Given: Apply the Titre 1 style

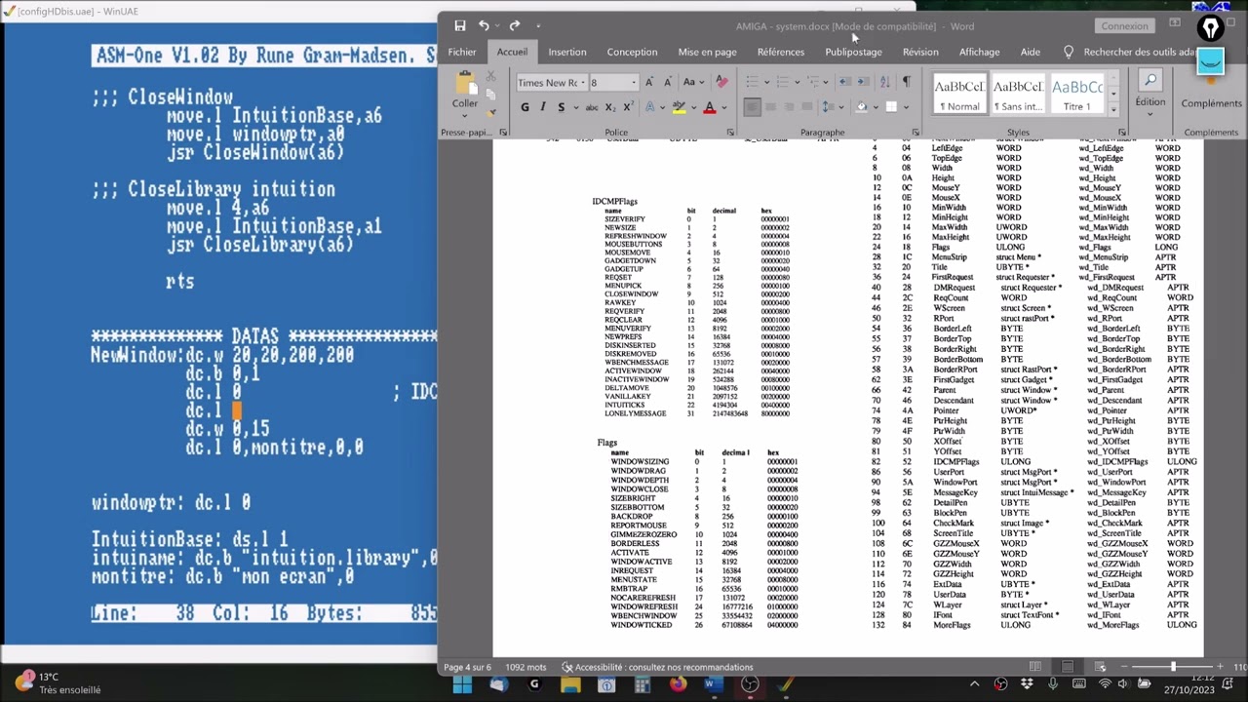Looking at the screenshot, I should pos(1076,93).
